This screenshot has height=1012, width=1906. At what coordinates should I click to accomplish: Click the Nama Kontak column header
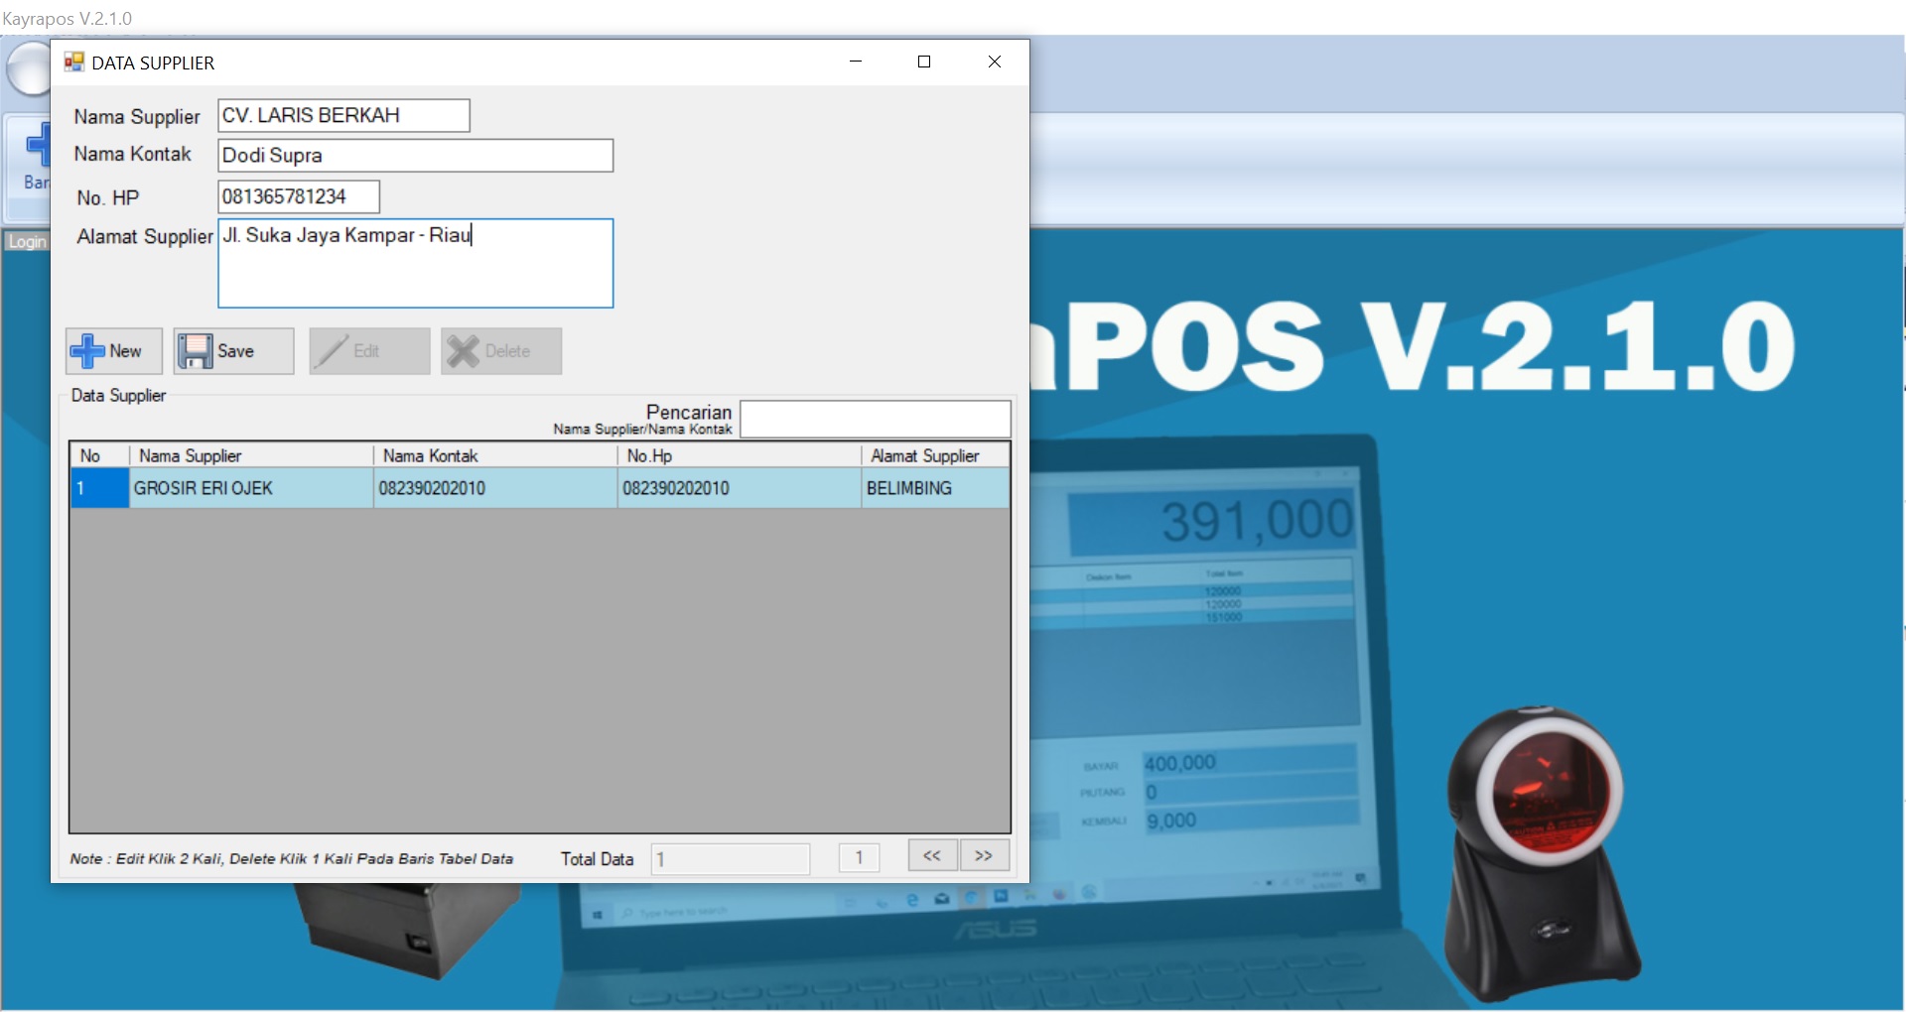(x=494, y=455)
